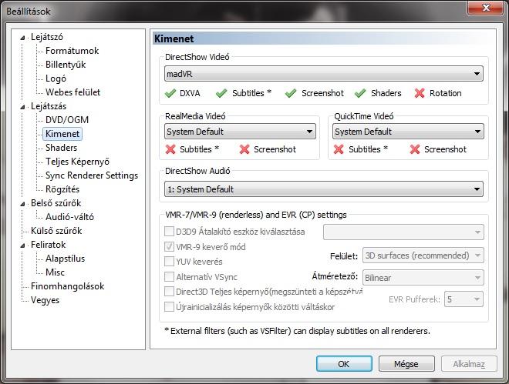
Task: Confirm settings with the OK button
Action: 344,364
